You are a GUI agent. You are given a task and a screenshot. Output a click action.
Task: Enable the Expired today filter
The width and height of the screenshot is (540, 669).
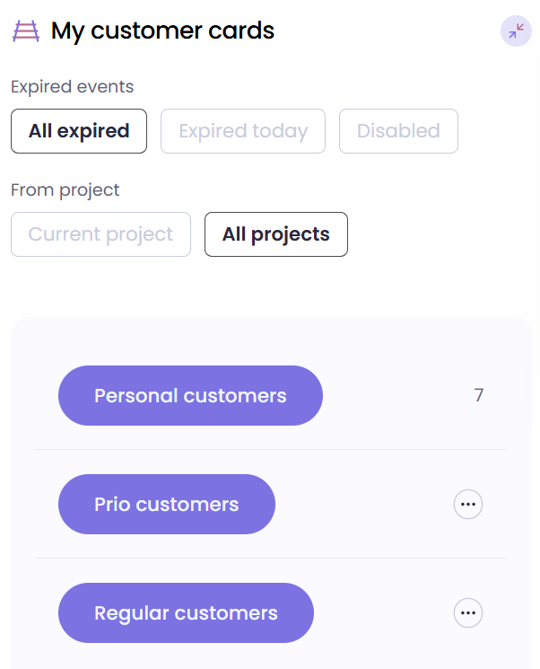pyautogui.click(x=243, y=131)
